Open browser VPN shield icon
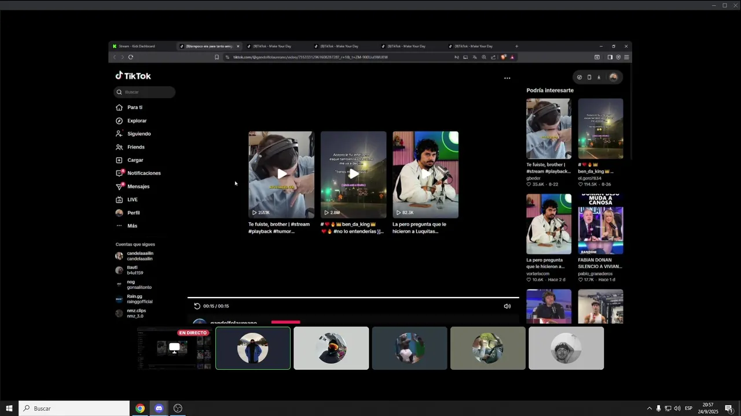This screenshot has height=416, width=741. point(618,57)
